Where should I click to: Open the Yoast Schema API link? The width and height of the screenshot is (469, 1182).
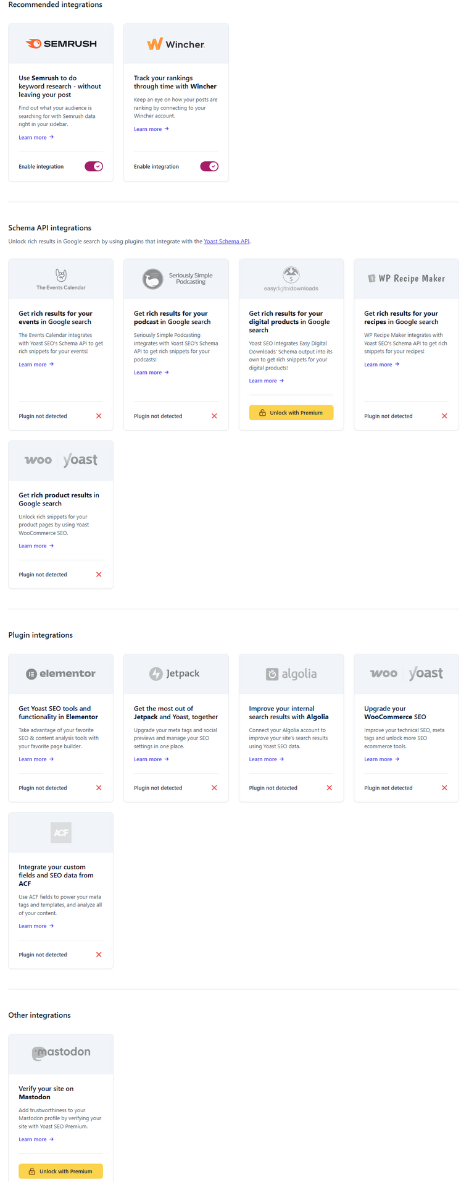point(226,242)
